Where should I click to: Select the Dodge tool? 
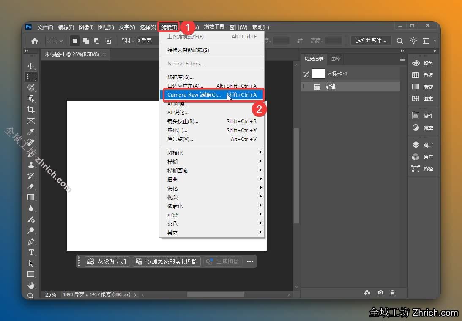tap(30, 230)
